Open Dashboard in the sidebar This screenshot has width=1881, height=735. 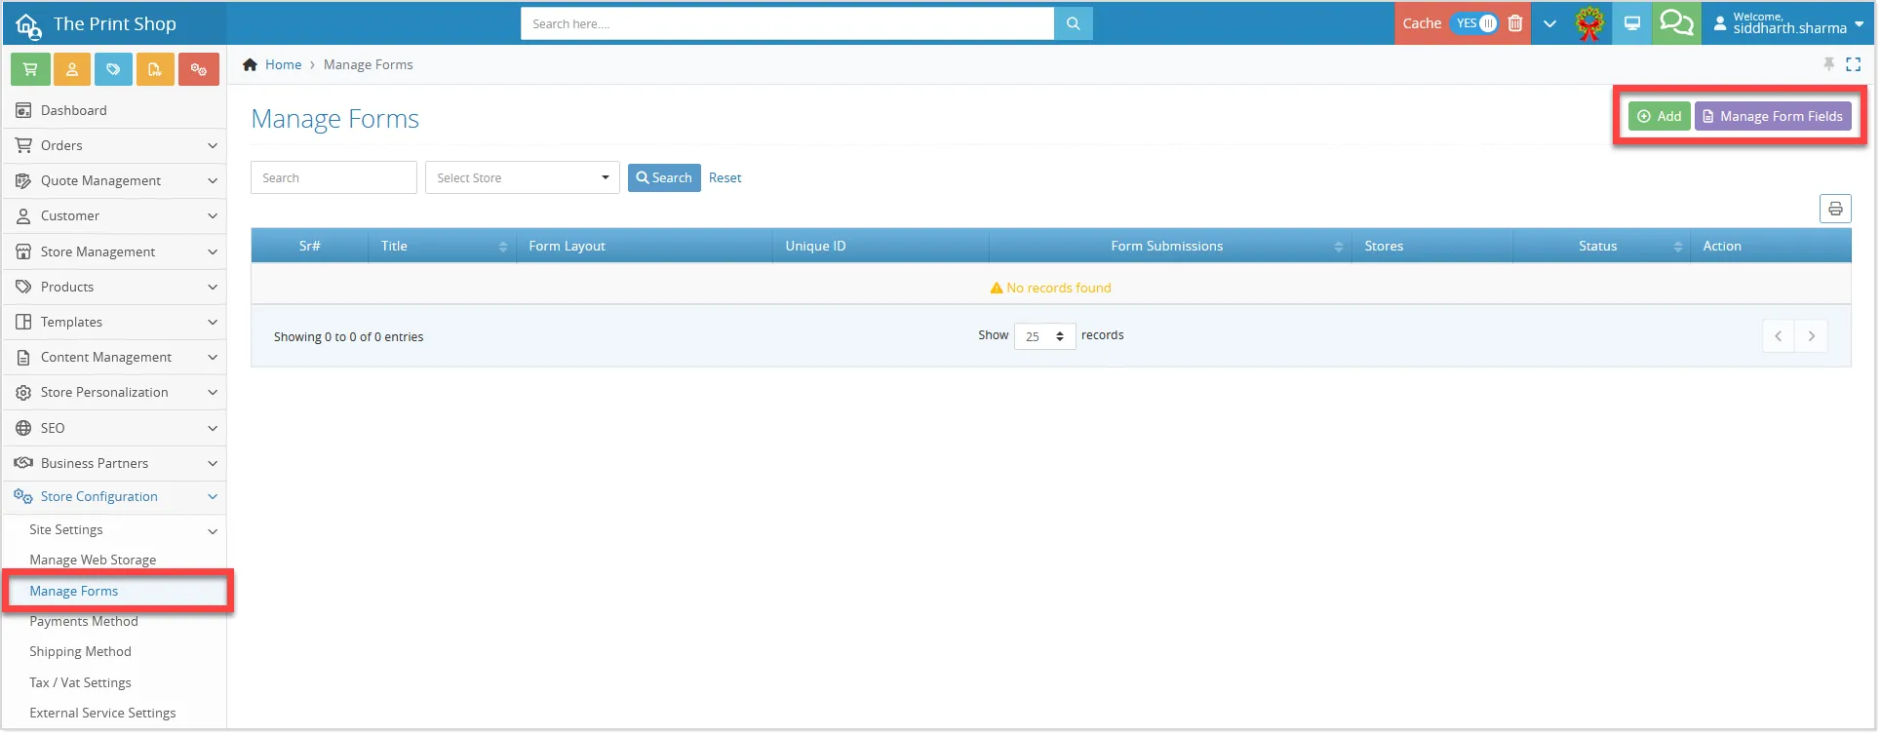[115, 110]
